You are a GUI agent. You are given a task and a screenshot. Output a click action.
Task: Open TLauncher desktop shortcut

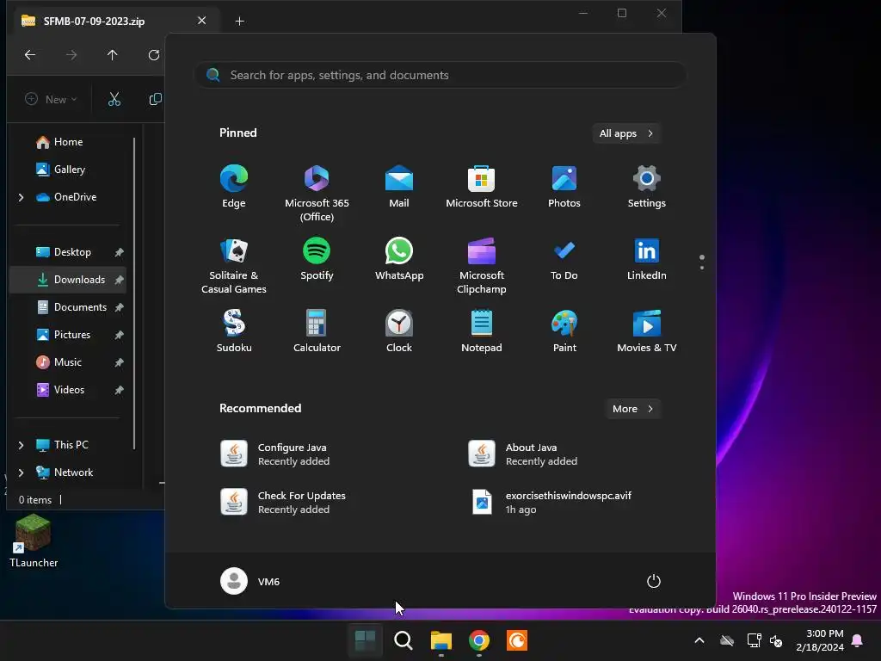[34, 541]
